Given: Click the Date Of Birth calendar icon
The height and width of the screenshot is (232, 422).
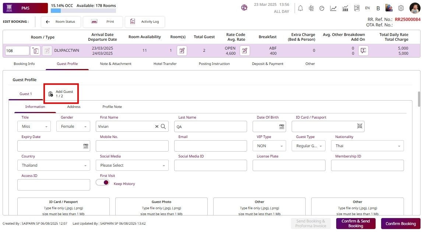Looking at the screenshot, I should click(282, 127).
